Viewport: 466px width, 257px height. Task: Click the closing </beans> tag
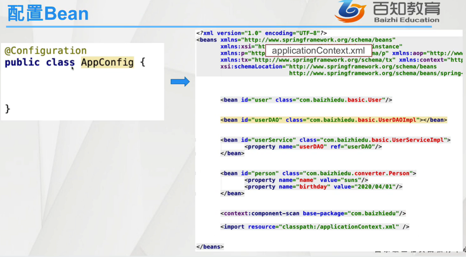210,247
